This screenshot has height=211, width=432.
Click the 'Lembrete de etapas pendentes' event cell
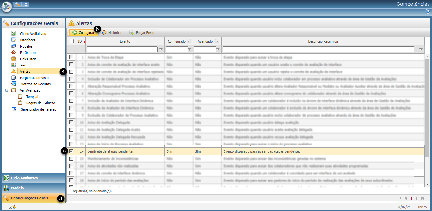point(125,151)
